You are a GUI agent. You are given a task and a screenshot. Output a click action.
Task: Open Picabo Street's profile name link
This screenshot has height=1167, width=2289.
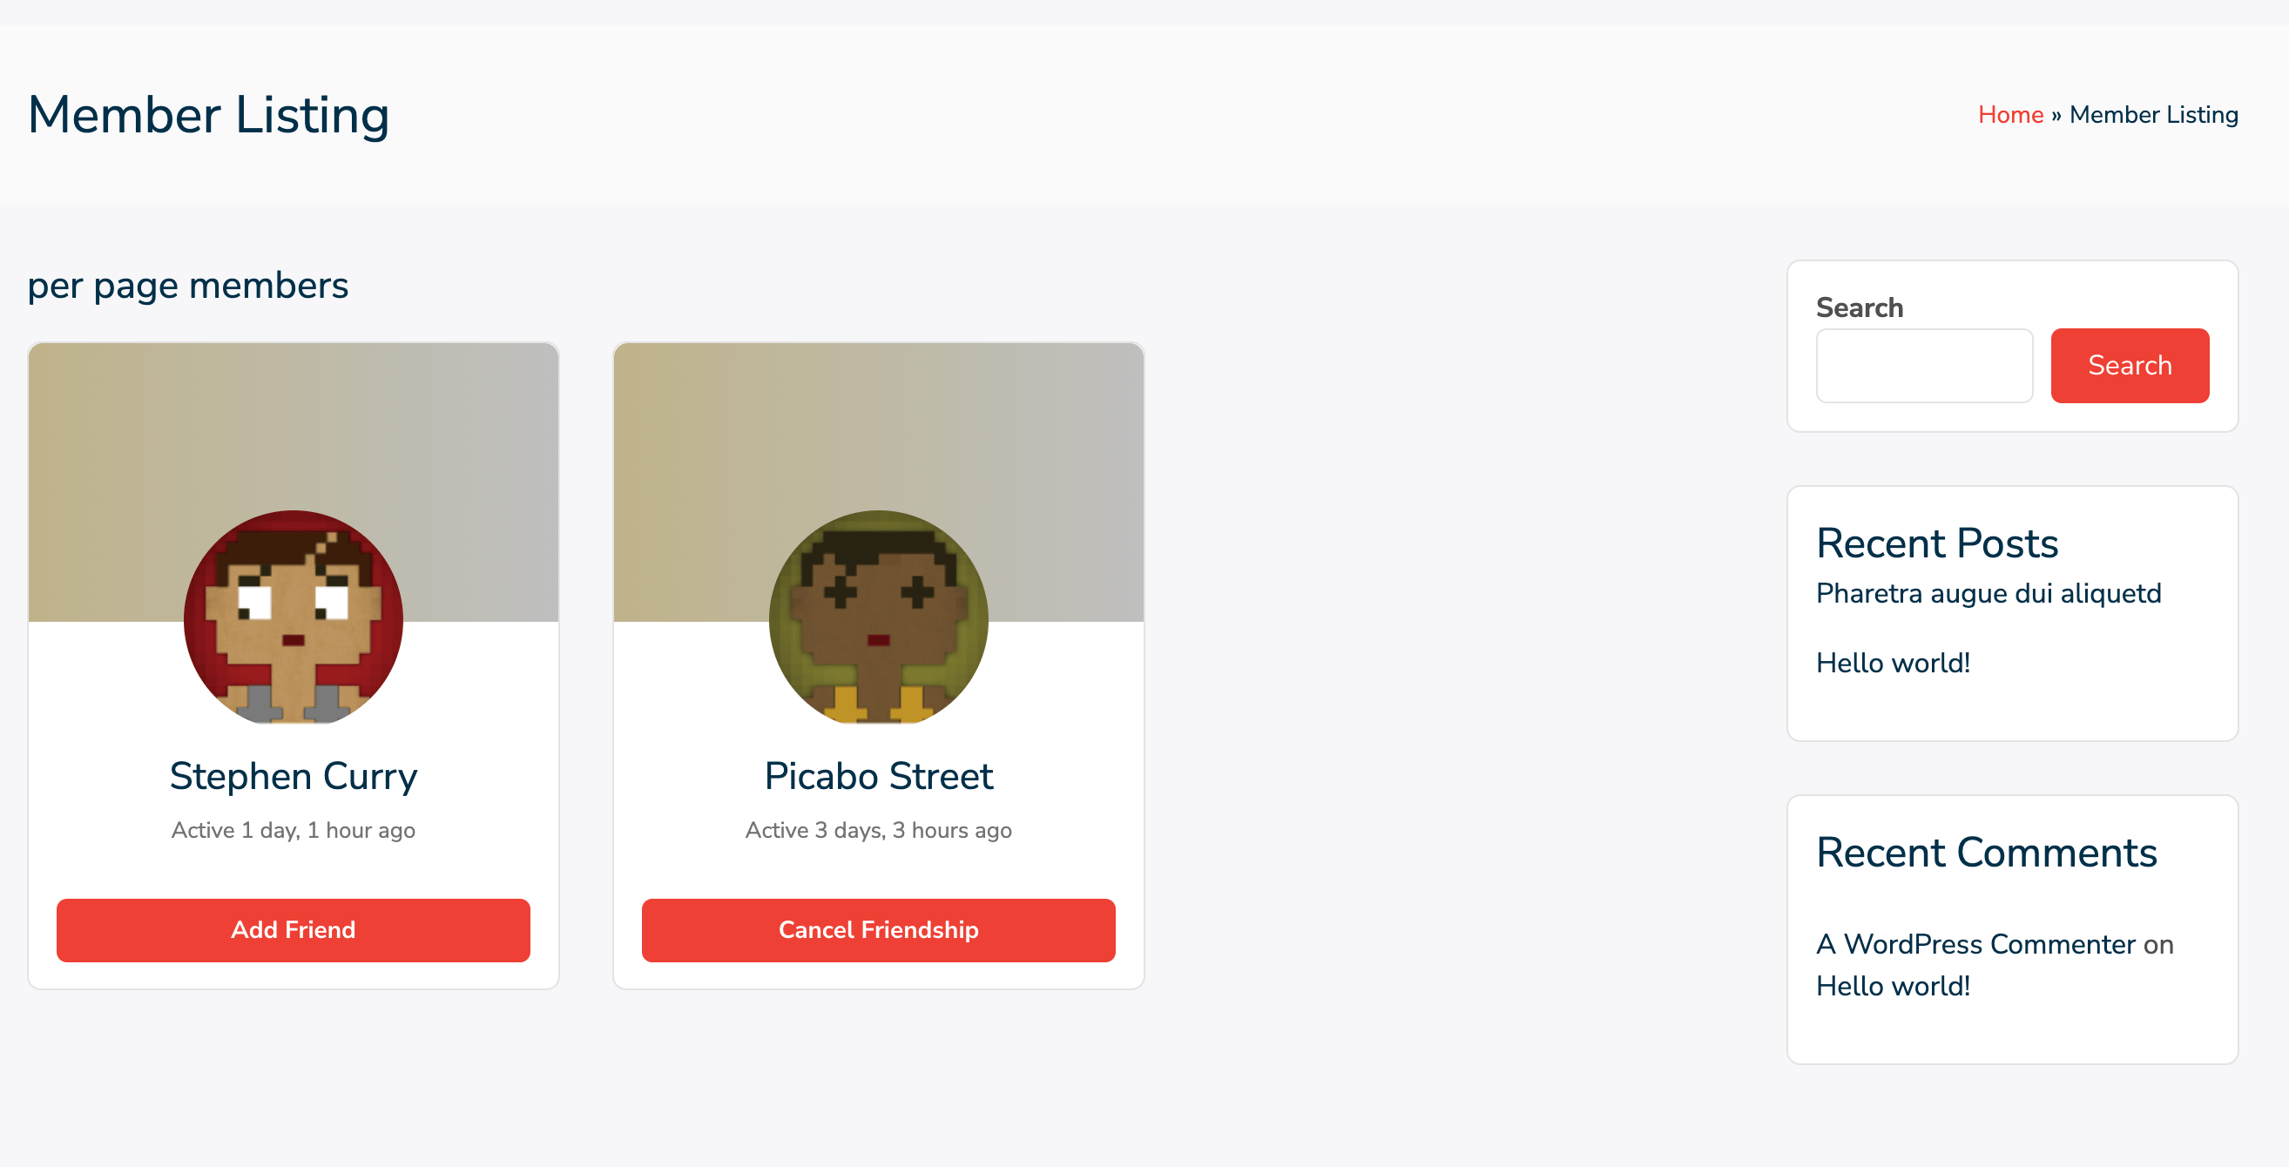click(878, 776)
